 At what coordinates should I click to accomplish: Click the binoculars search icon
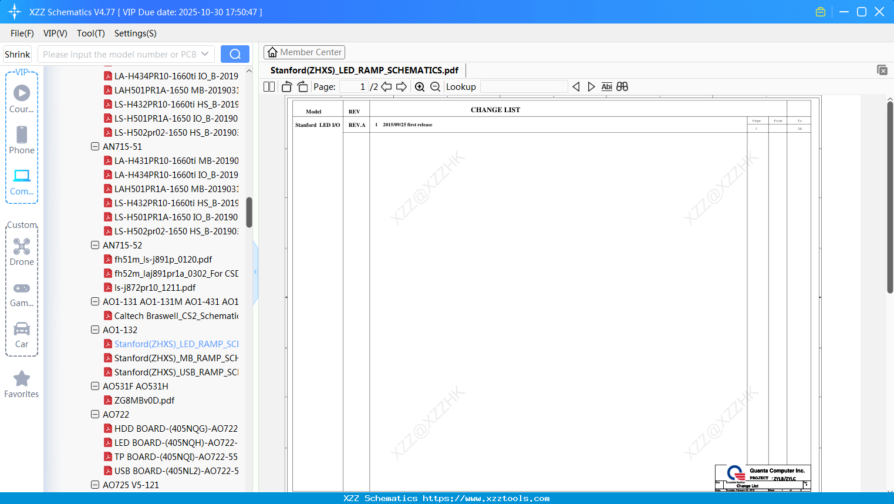622,87
